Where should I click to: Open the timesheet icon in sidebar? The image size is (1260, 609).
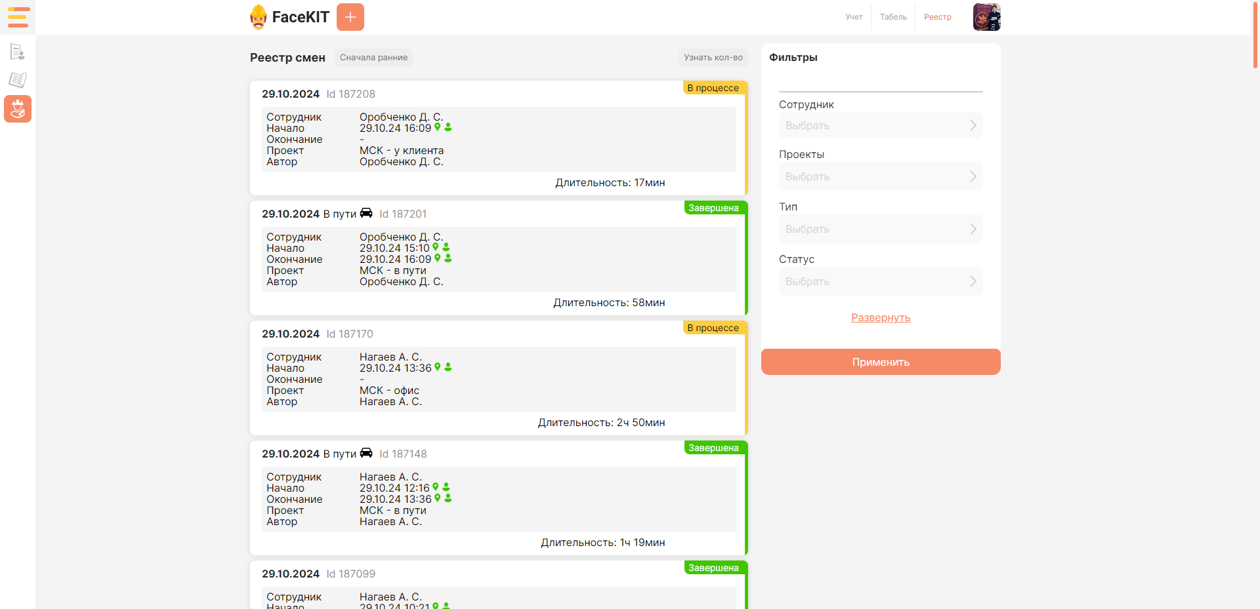click(x=18, y=80)
